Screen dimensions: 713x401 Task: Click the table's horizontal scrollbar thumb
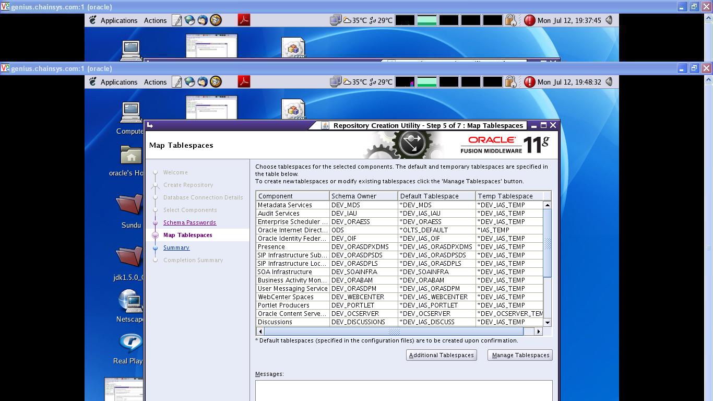click(394, 332)
